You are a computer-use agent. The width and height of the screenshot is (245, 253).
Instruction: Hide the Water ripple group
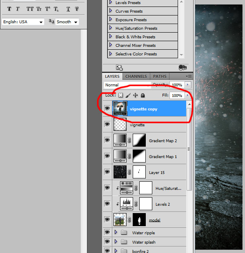(x=107, y=232)
